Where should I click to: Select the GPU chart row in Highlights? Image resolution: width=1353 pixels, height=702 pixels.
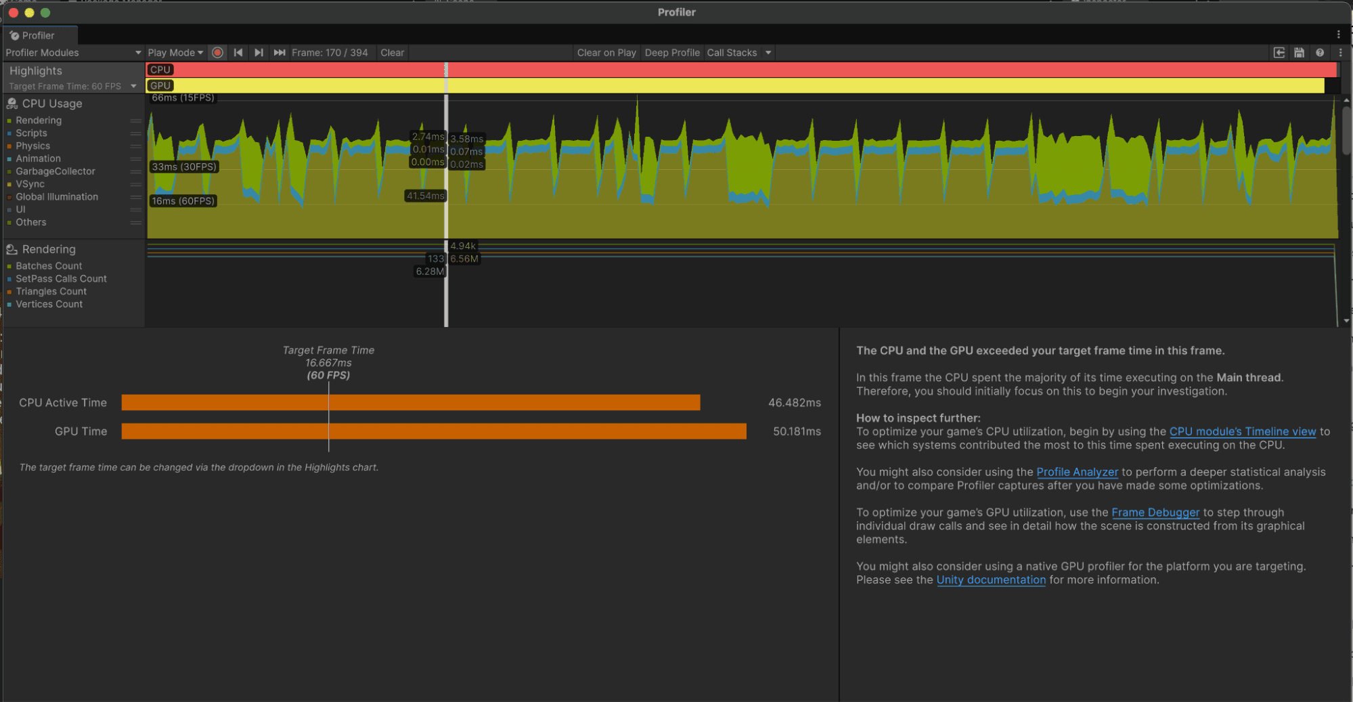160,85
